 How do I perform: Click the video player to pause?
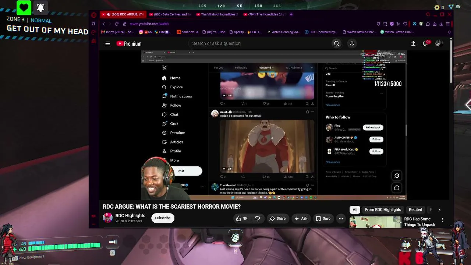coord(274,125)
